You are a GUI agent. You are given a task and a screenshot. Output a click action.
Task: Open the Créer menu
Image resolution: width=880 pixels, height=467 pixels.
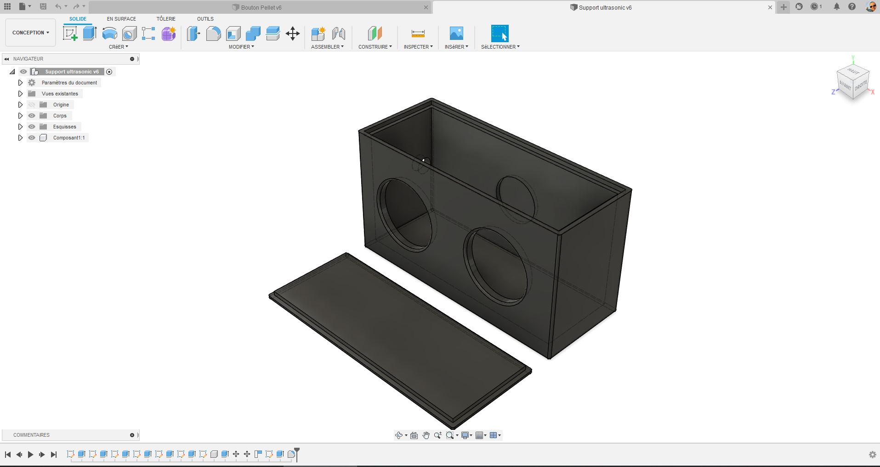[119, 47]
